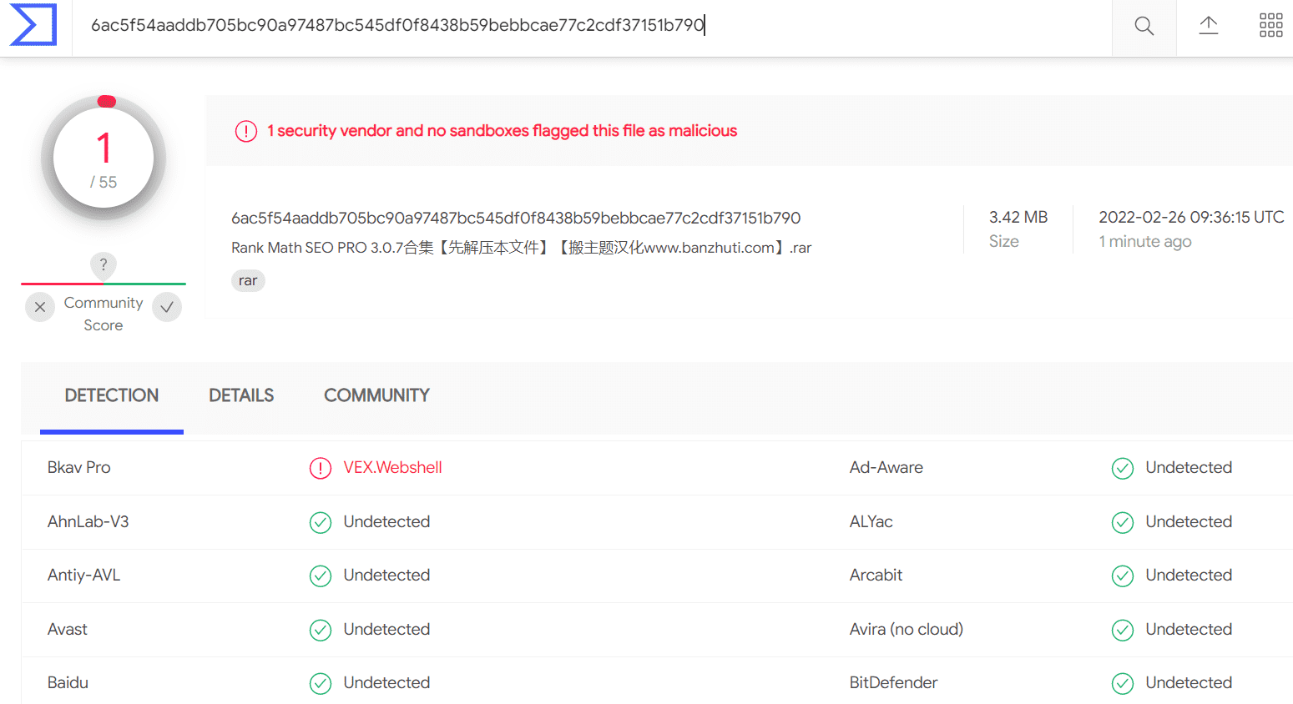Select the Size label under 3.42 MB
The width and height of the screenshot is (1293, 704).
click(1004, 241)
